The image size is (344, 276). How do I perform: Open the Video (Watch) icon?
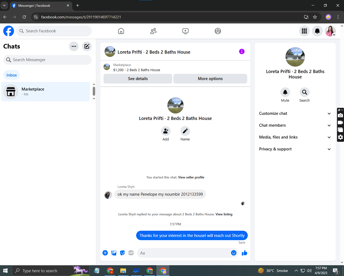pos(185,31)
